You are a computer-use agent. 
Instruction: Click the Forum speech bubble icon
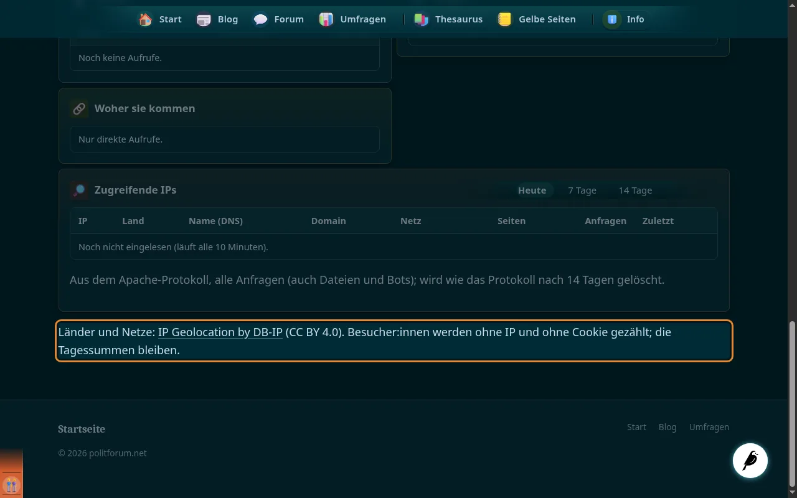pyautogui.click(x=260, y=19)
